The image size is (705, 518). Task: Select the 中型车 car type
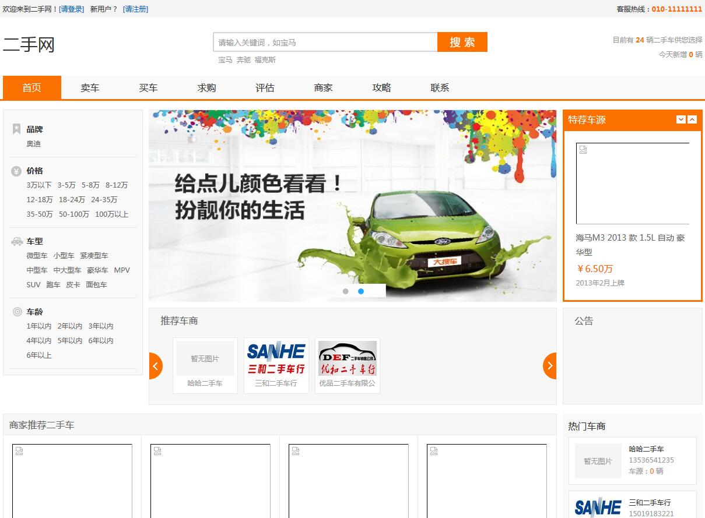[x=37, y=270]
